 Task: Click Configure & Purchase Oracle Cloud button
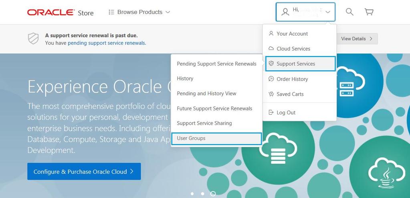tap(84, 171)
